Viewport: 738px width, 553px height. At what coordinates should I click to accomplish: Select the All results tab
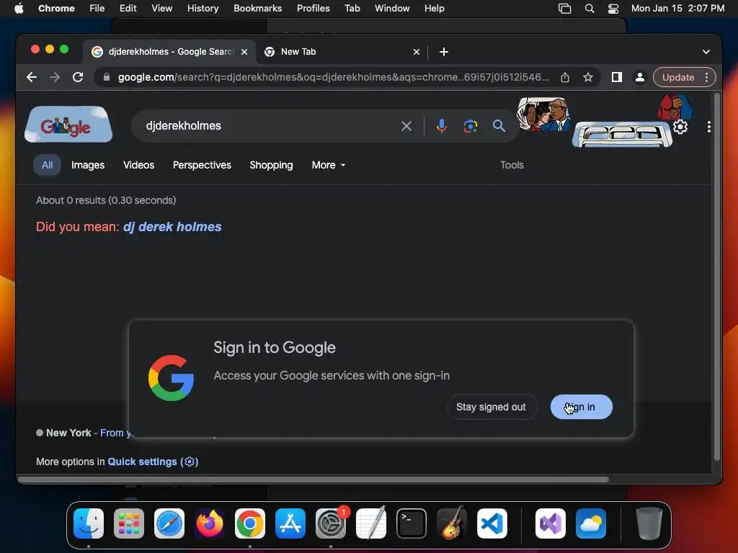point(47,165)
